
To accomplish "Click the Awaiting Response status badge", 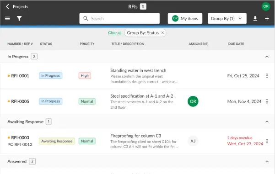I will (57, 141).
